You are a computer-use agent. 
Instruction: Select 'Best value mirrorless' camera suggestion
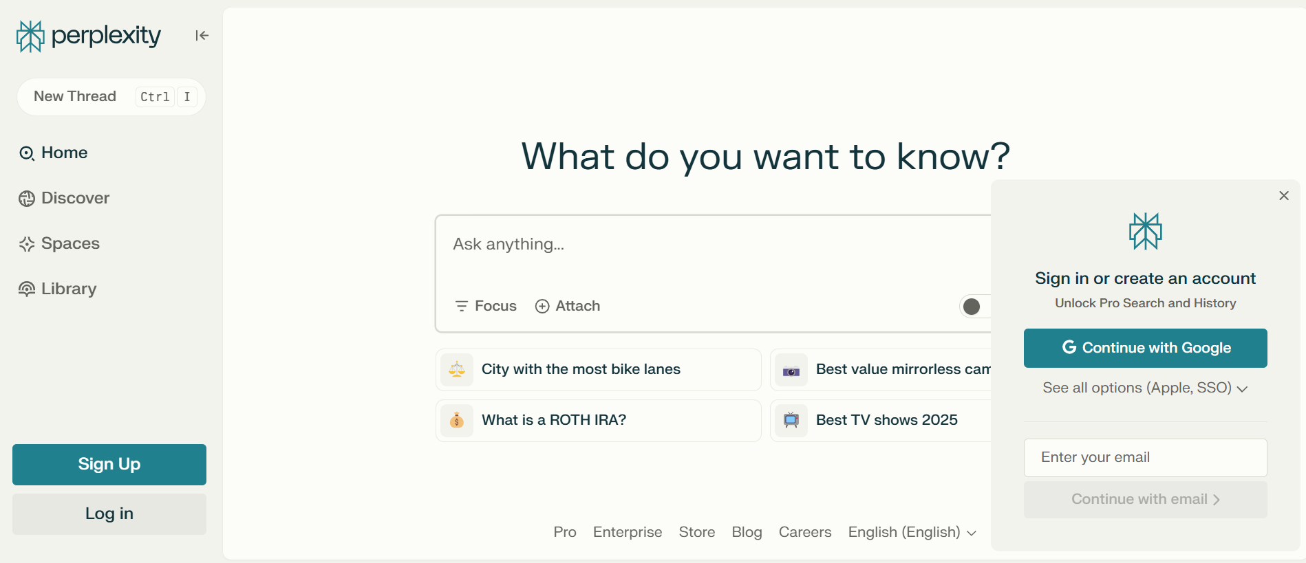[881, 370]
